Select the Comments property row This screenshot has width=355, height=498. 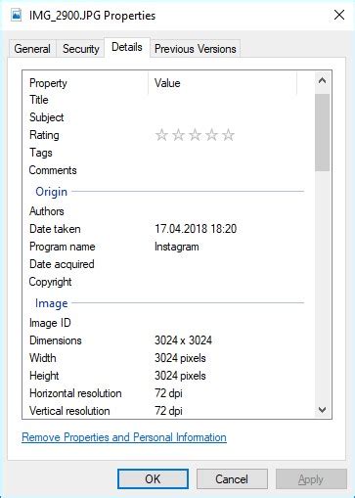coord(166,170)
